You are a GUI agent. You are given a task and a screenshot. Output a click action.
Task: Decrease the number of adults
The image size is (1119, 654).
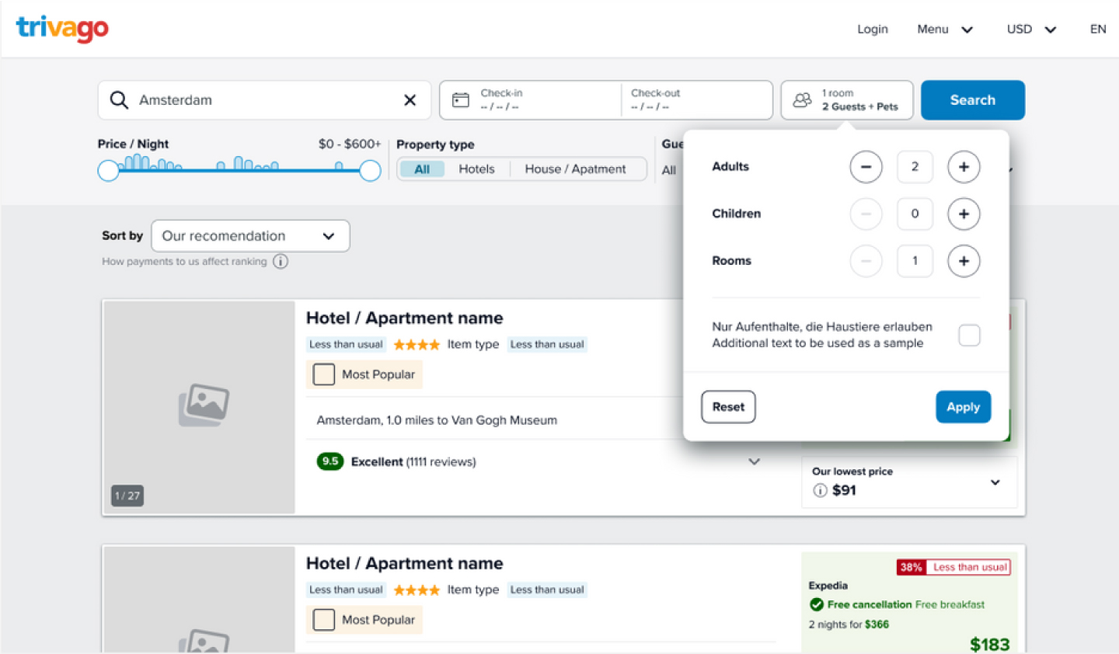(866, 167)
